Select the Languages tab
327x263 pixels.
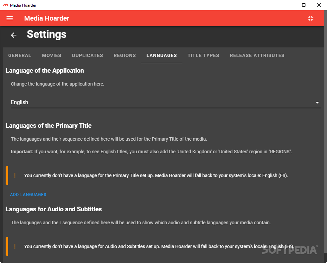[x=162, y=55]
